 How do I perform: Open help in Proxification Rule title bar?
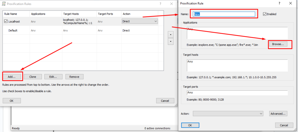tap(279, 3)
